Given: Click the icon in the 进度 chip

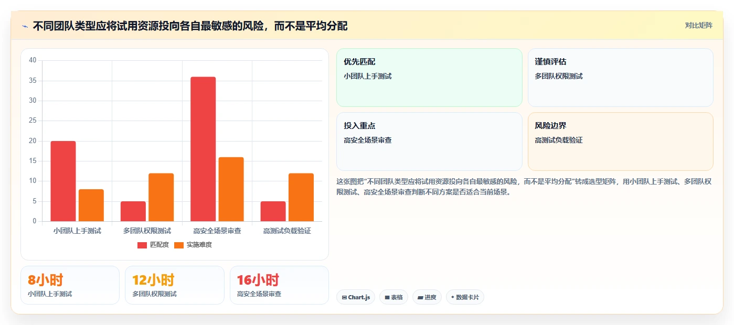Looking at the screenshot, I should click(420, 297).
